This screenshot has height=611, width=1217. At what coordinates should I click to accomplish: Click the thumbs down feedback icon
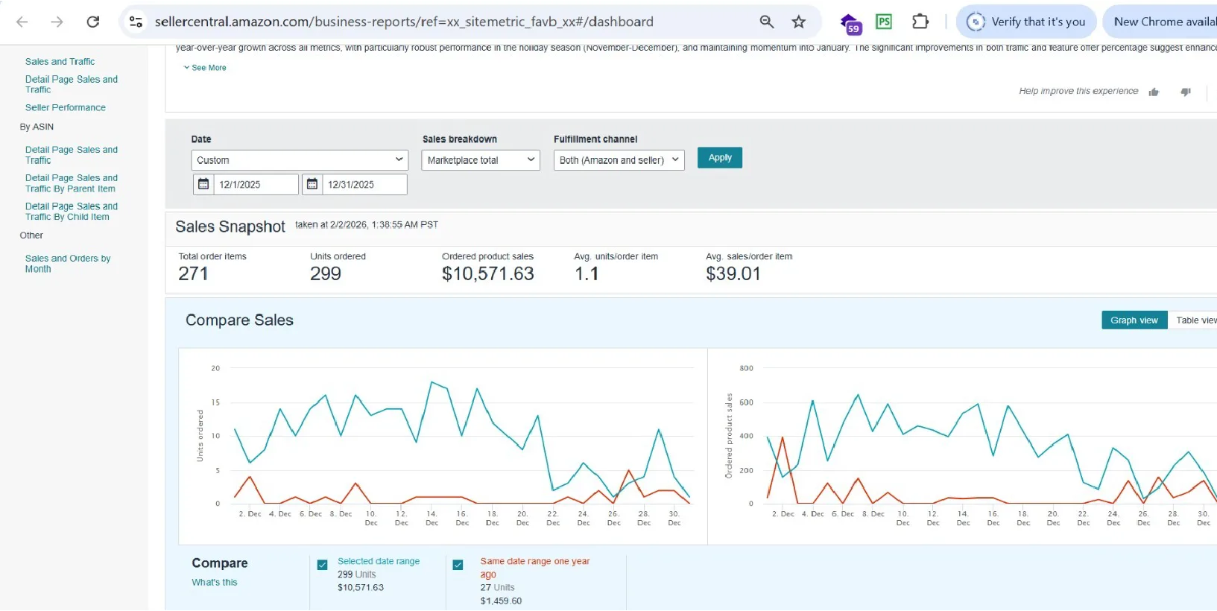pyautogui.click(x=1185, y=92)
